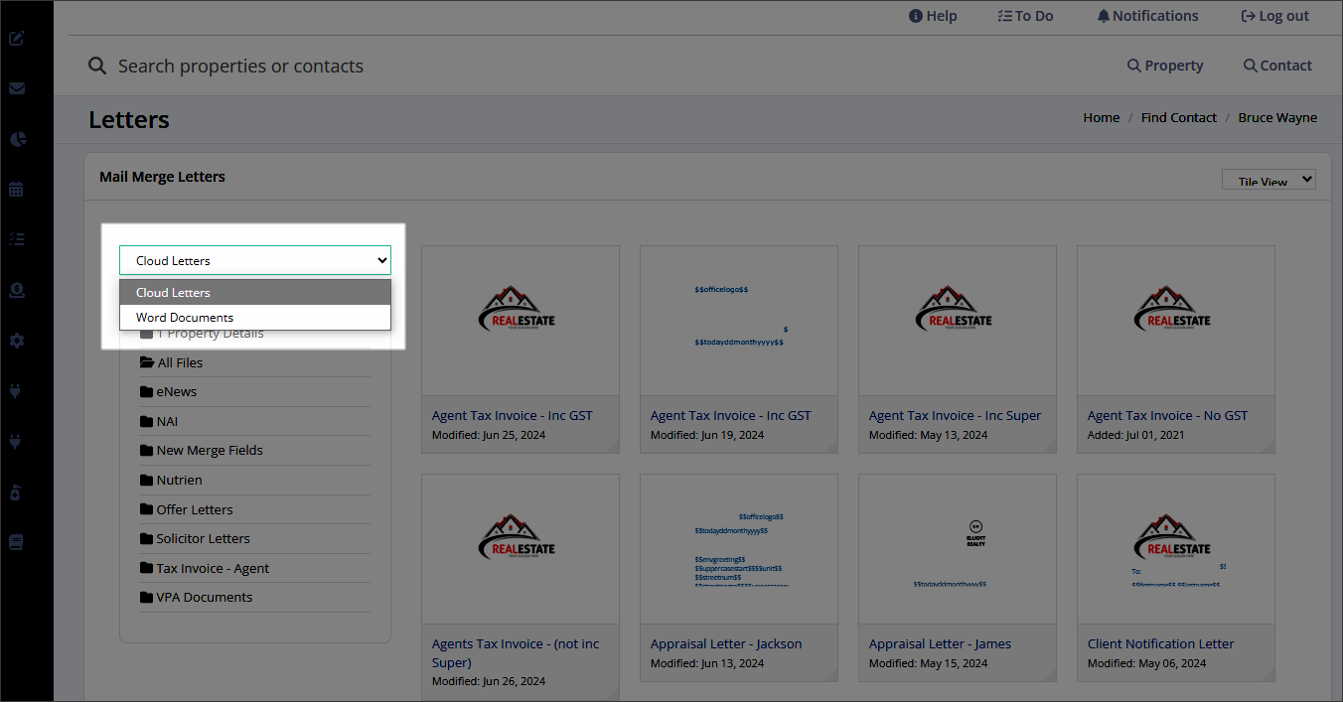The image size is (1343, 702).
Task: Click the folder icon beside New Merge Fields
Action: (147, 450)
